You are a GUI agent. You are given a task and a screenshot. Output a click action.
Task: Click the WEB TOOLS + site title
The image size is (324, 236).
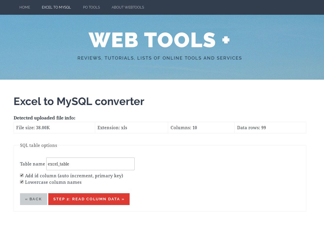coord(159,40)
